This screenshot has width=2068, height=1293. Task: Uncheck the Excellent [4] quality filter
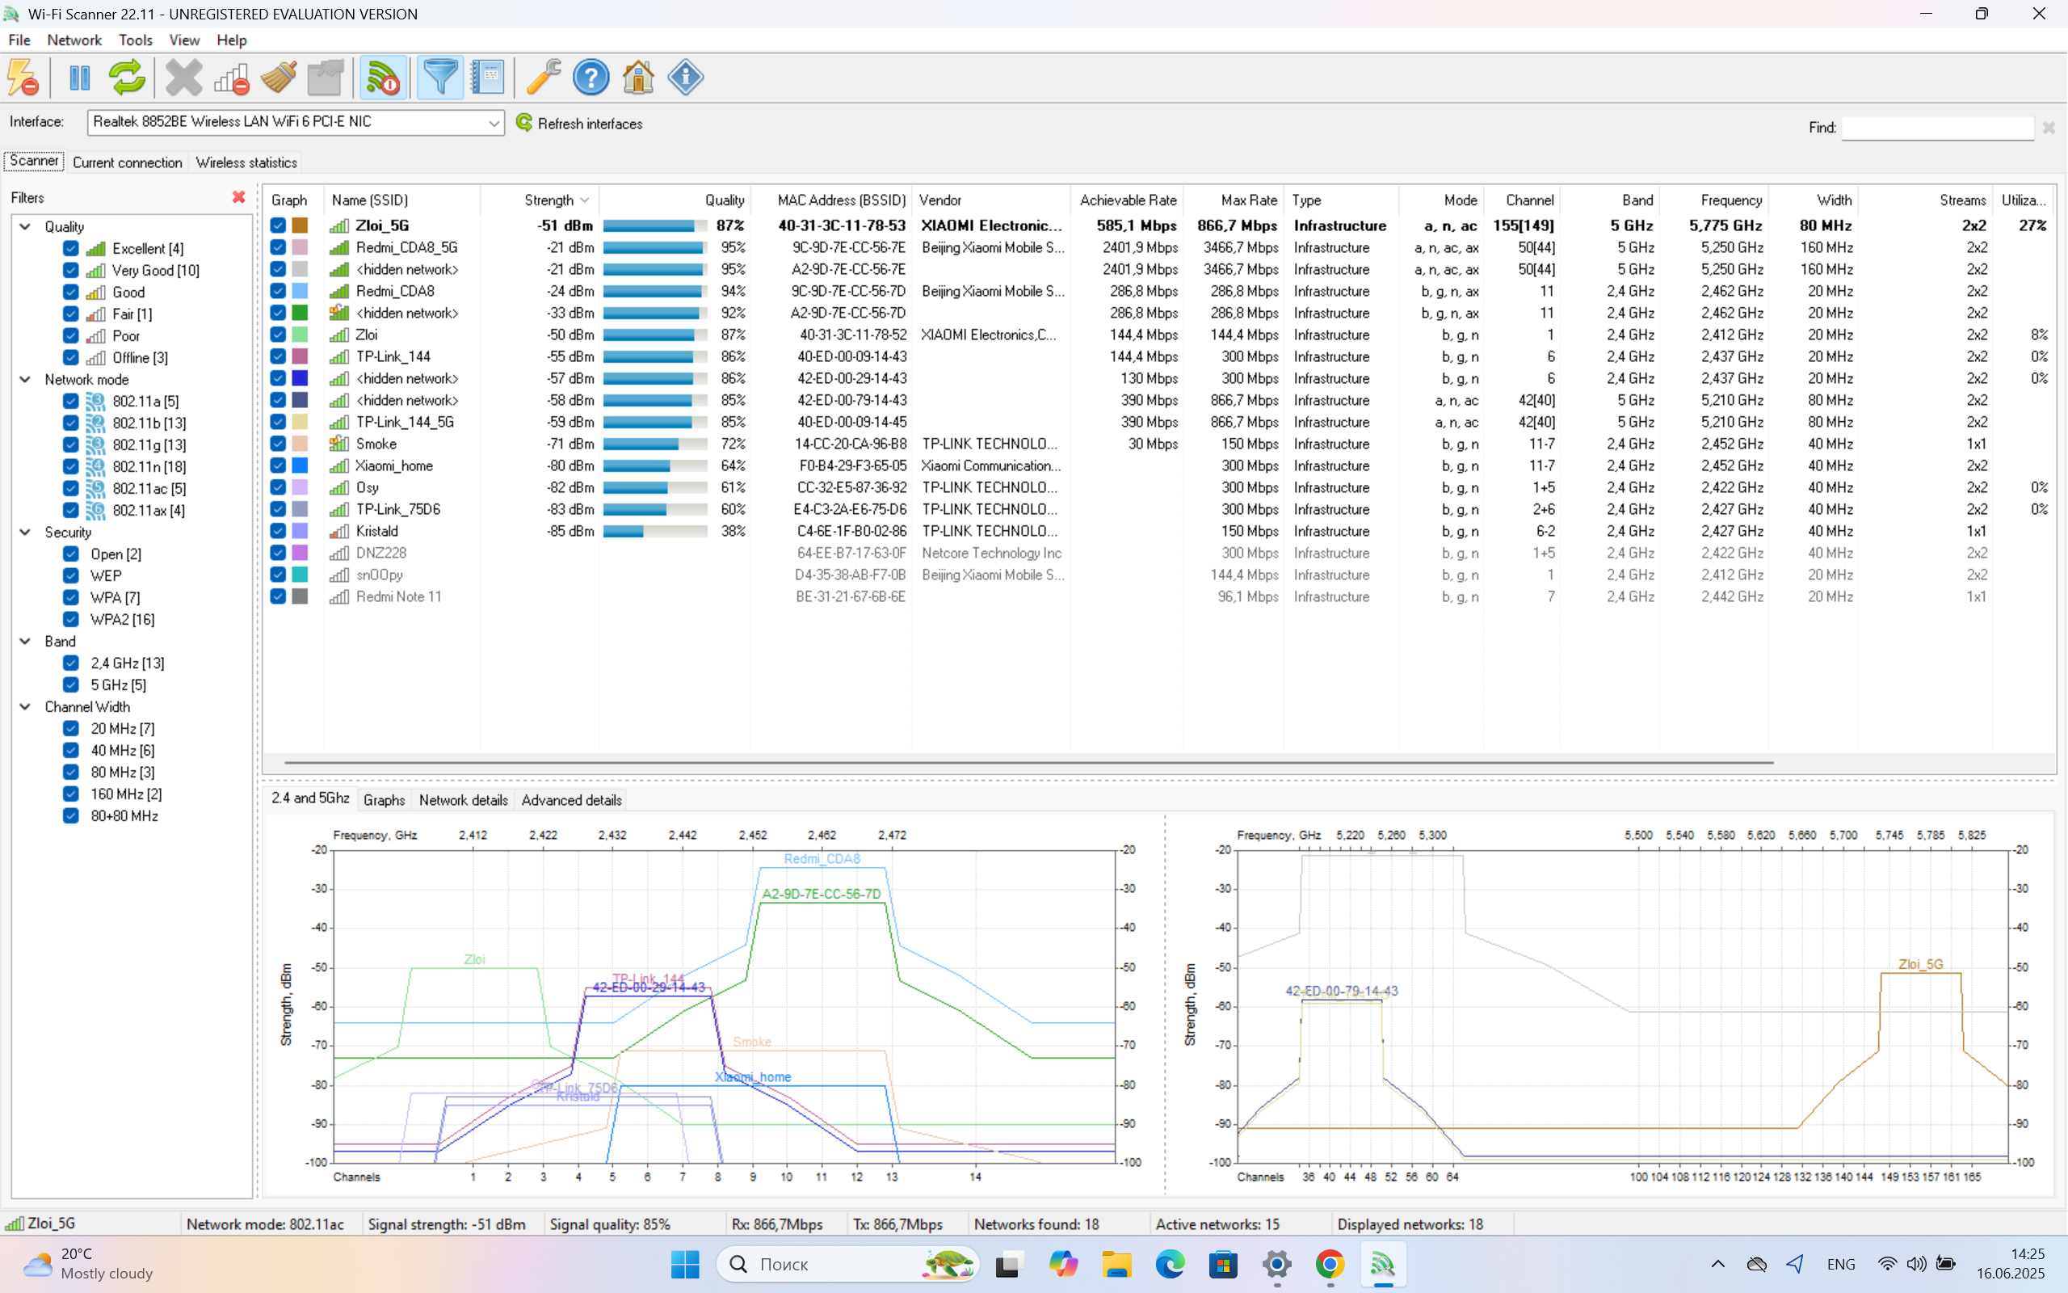71,248
